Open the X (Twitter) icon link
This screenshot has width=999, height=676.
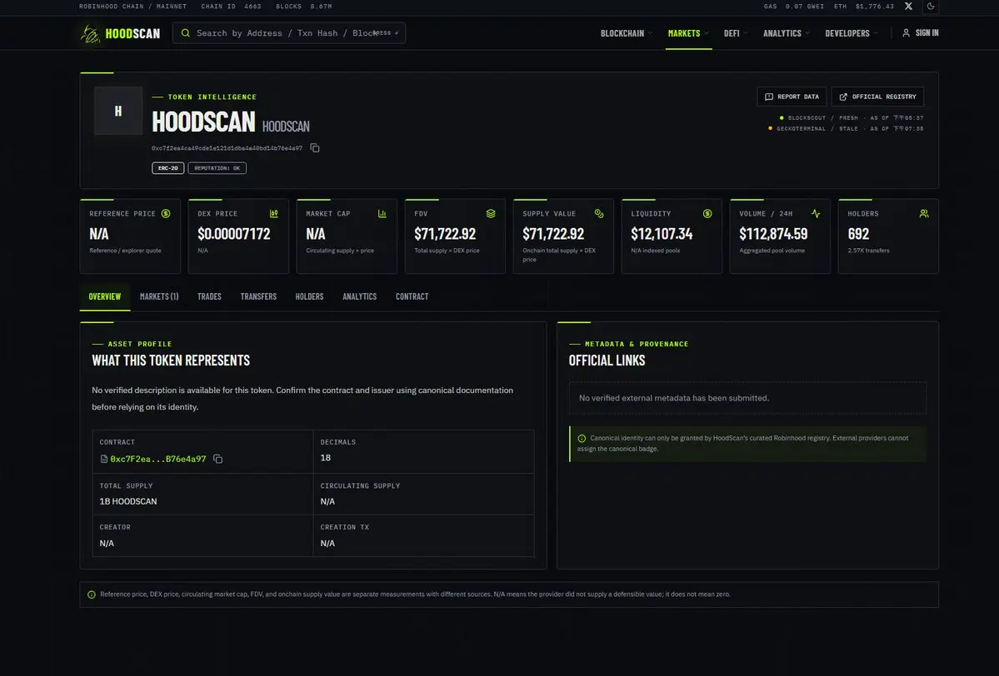908,7
